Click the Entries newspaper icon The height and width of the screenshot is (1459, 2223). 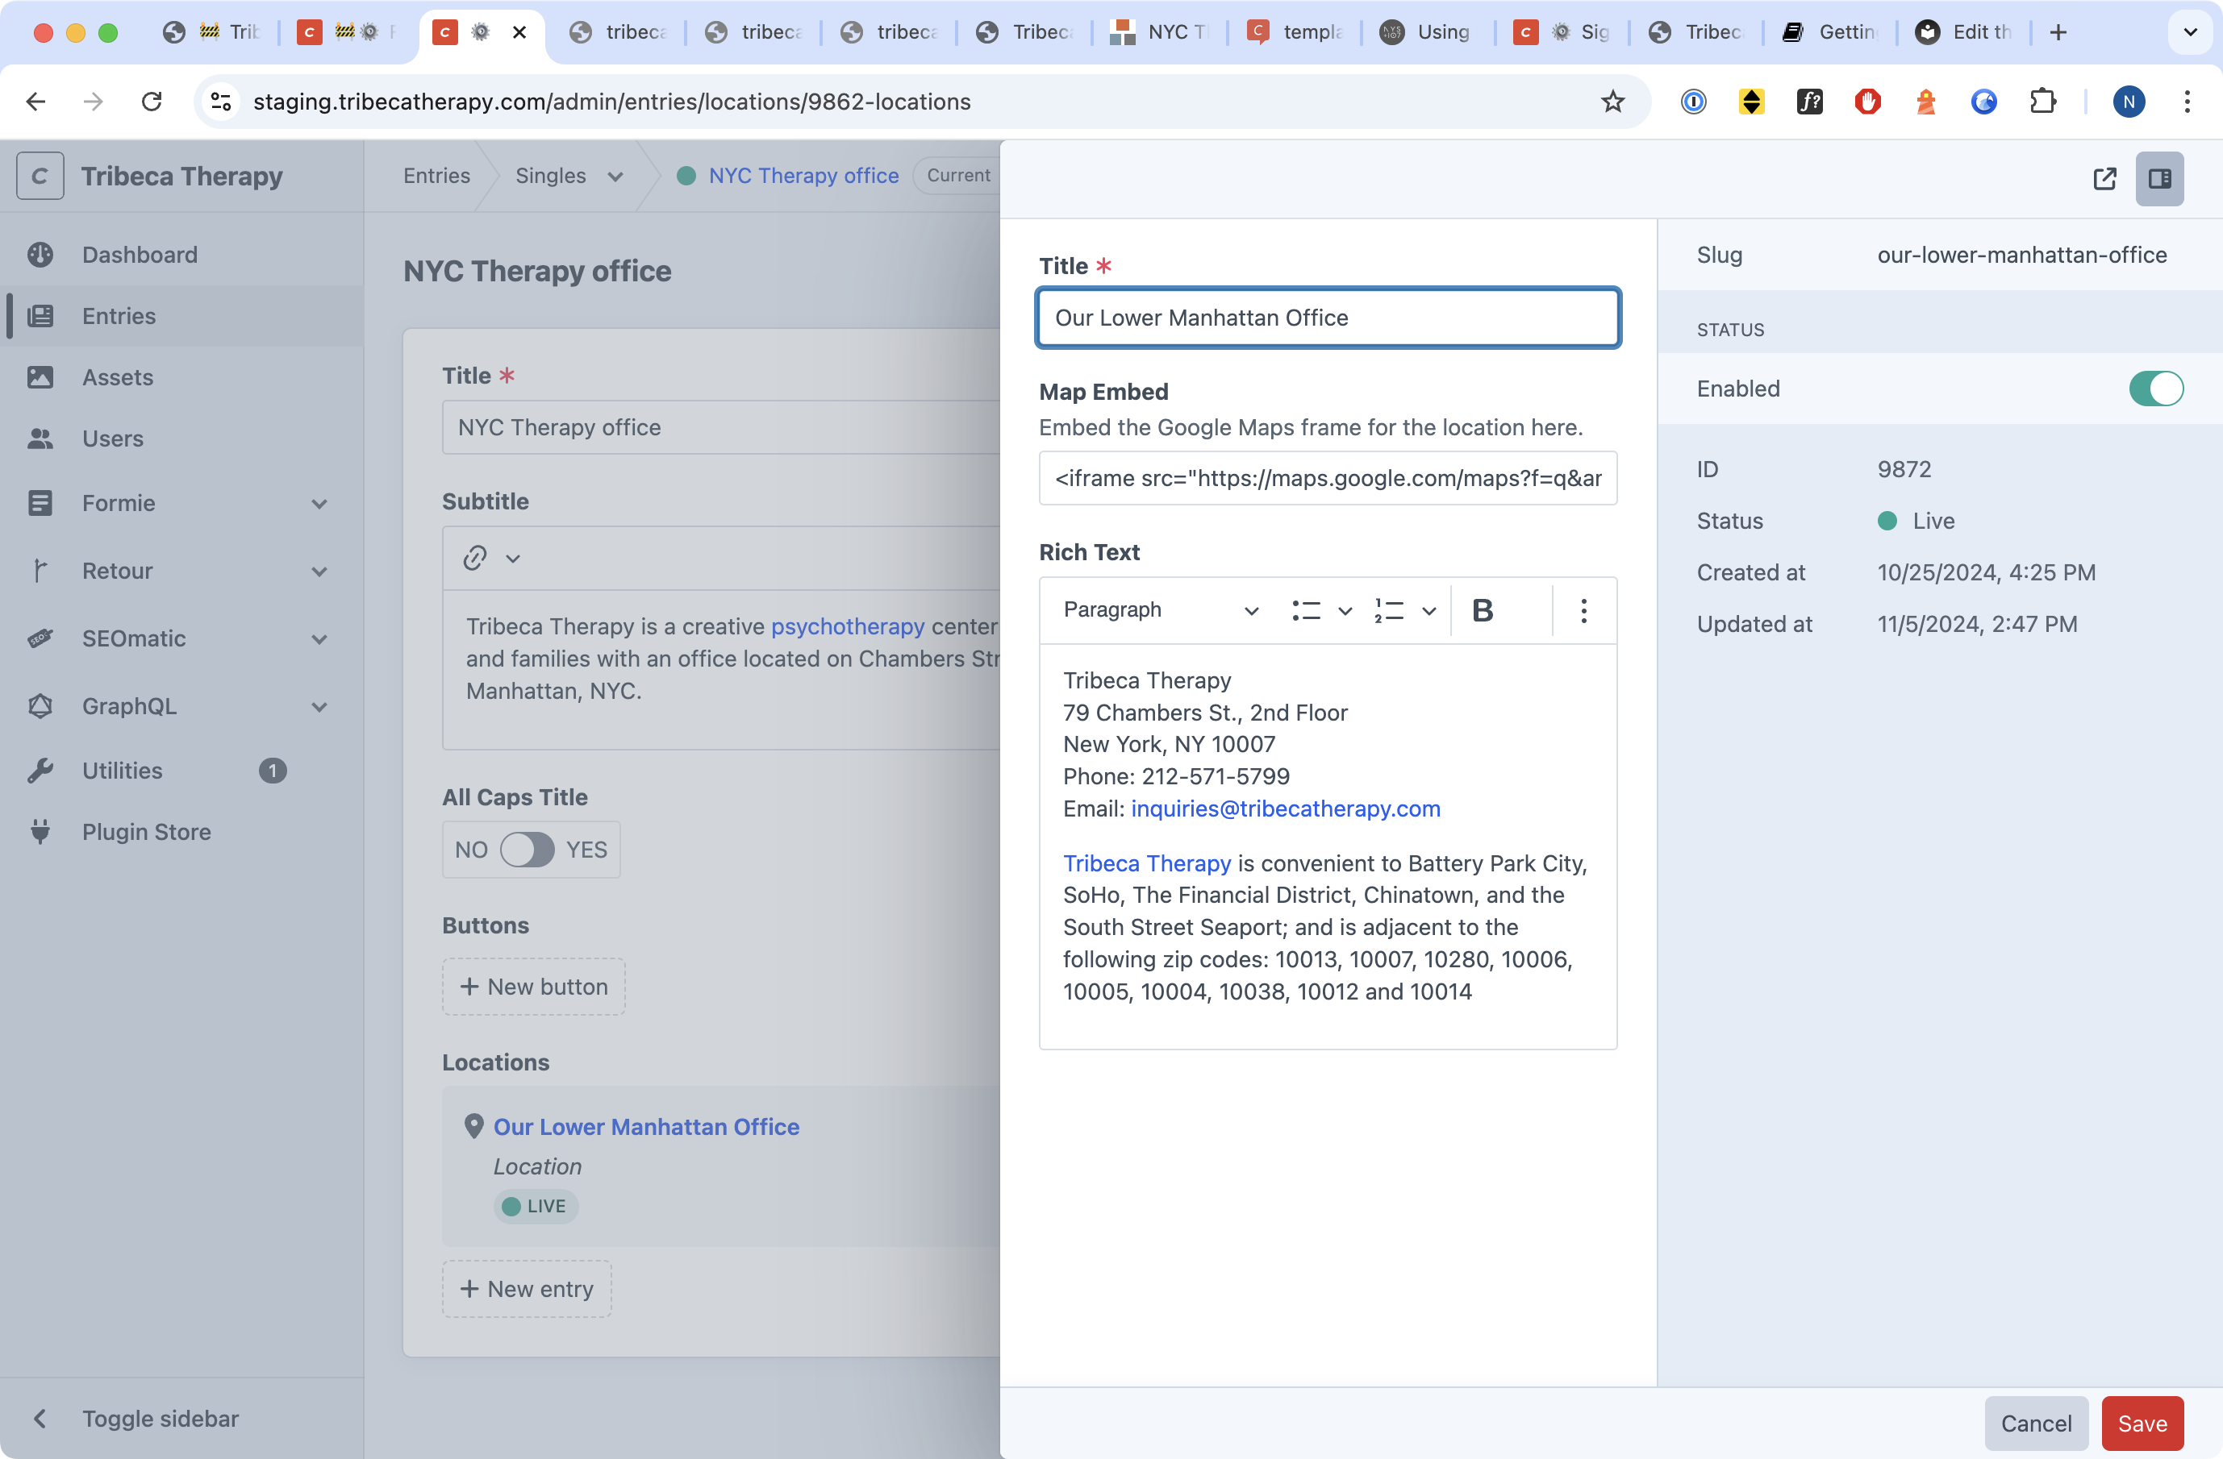coord(40,317)
